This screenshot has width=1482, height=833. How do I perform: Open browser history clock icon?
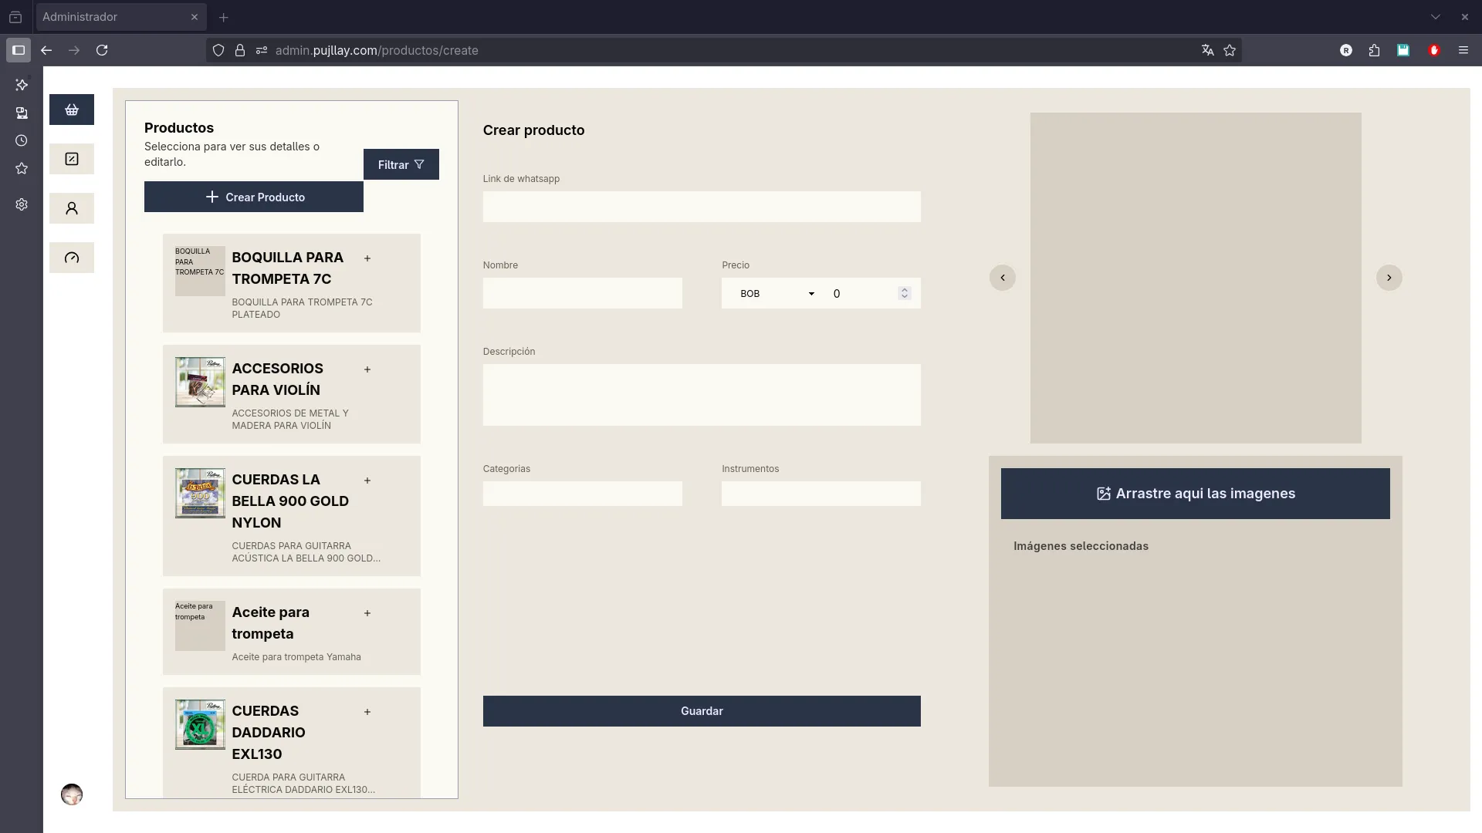point(22,140)
